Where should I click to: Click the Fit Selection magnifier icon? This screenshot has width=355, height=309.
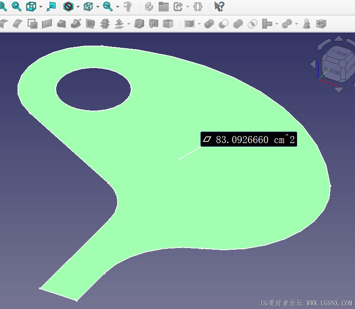point(17,6)
